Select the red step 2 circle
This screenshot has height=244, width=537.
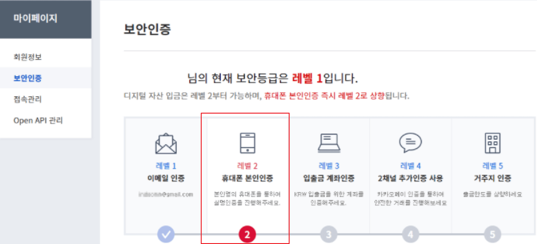(247, 234)
